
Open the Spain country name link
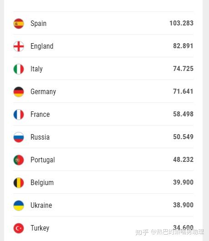coord(38,24)
